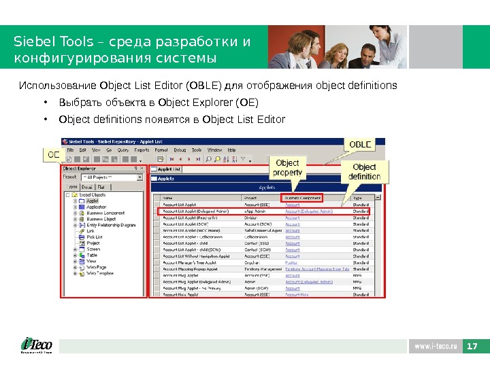Screen dimensions: 490x367
Task: Click the Business Object icon
Action: point(82,219)
